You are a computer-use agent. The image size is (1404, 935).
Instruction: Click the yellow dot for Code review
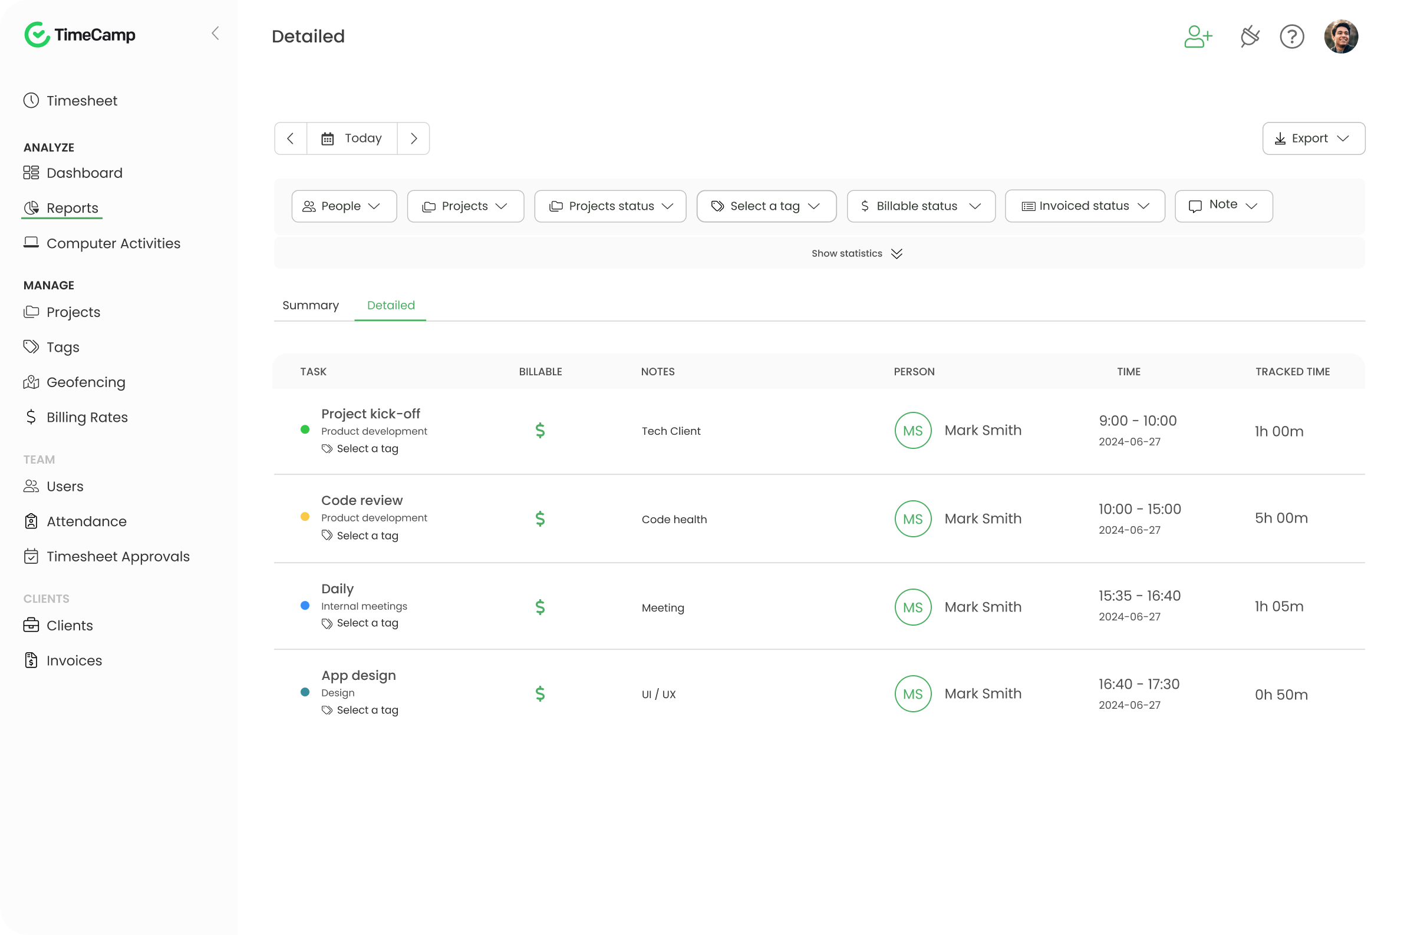pyautogui.click(x=305, y=517)
